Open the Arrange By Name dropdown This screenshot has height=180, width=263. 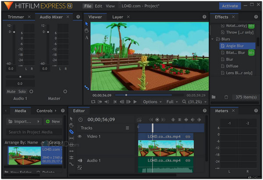click(43, 142)
